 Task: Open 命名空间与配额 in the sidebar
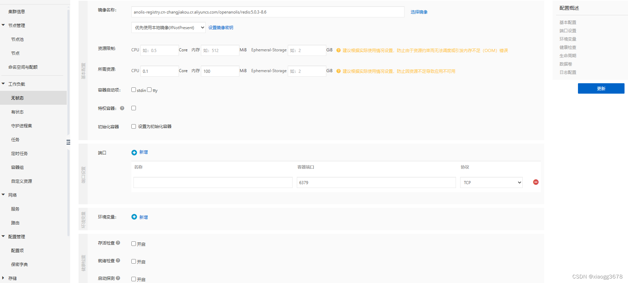coord(23,67)
